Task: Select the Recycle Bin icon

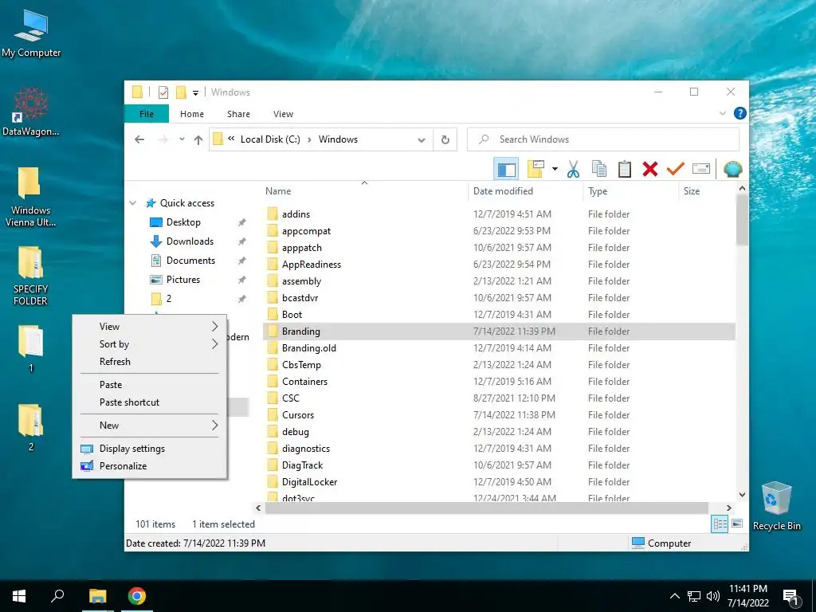Action: pyautogui.click(x=776, y=504)
